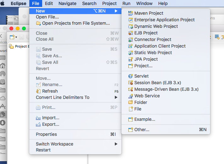Image resolution: width=224 pixels, height=164 pixels.
Task: Open the new-wizard toolbar dropdown arrow
Action: tap(16, 37)
